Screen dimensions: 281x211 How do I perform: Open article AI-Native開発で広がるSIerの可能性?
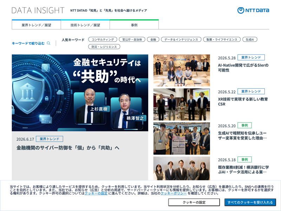point(243,68)
